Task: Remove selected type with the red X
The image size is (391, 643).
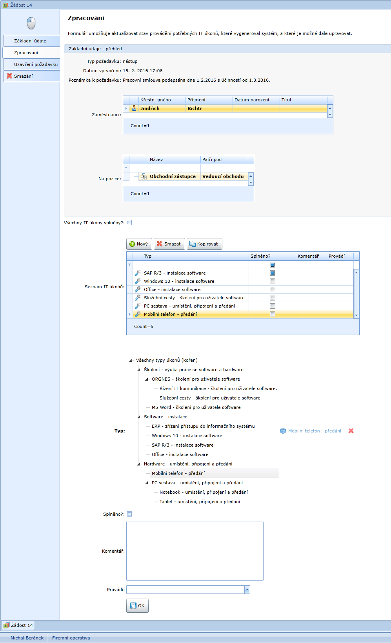Action: [351, 431]
